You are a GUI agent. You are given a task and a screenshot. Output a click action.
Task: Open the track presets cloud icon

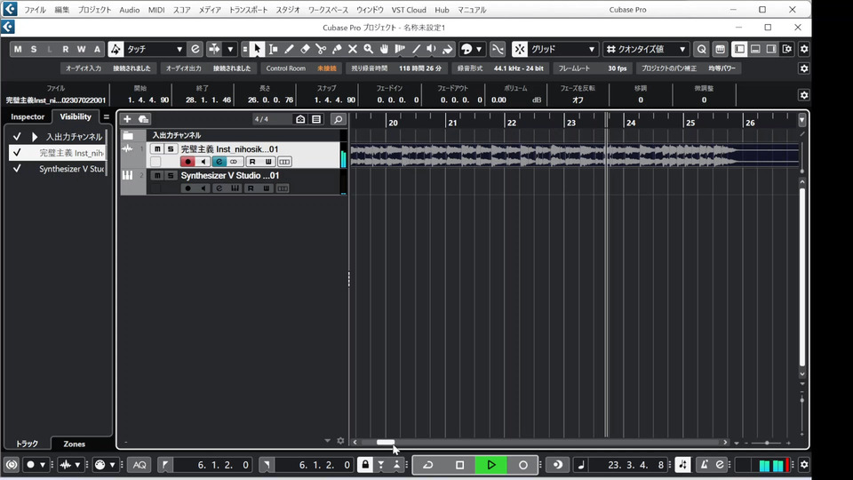coord(144,118)
